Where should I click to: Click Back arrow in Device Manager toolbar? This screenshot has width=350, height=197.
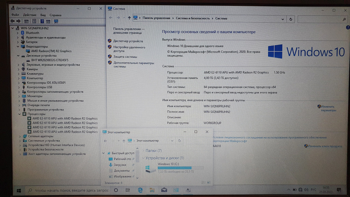click(x=13, y=21)
